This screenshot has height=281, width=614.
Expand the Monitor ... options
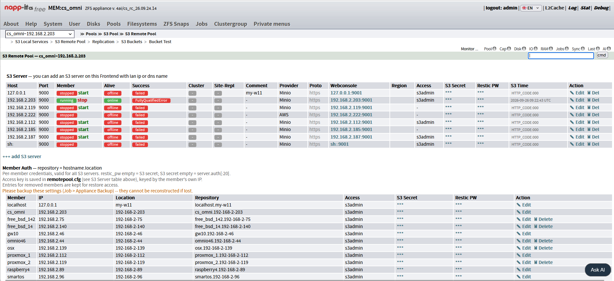(469, 49)
